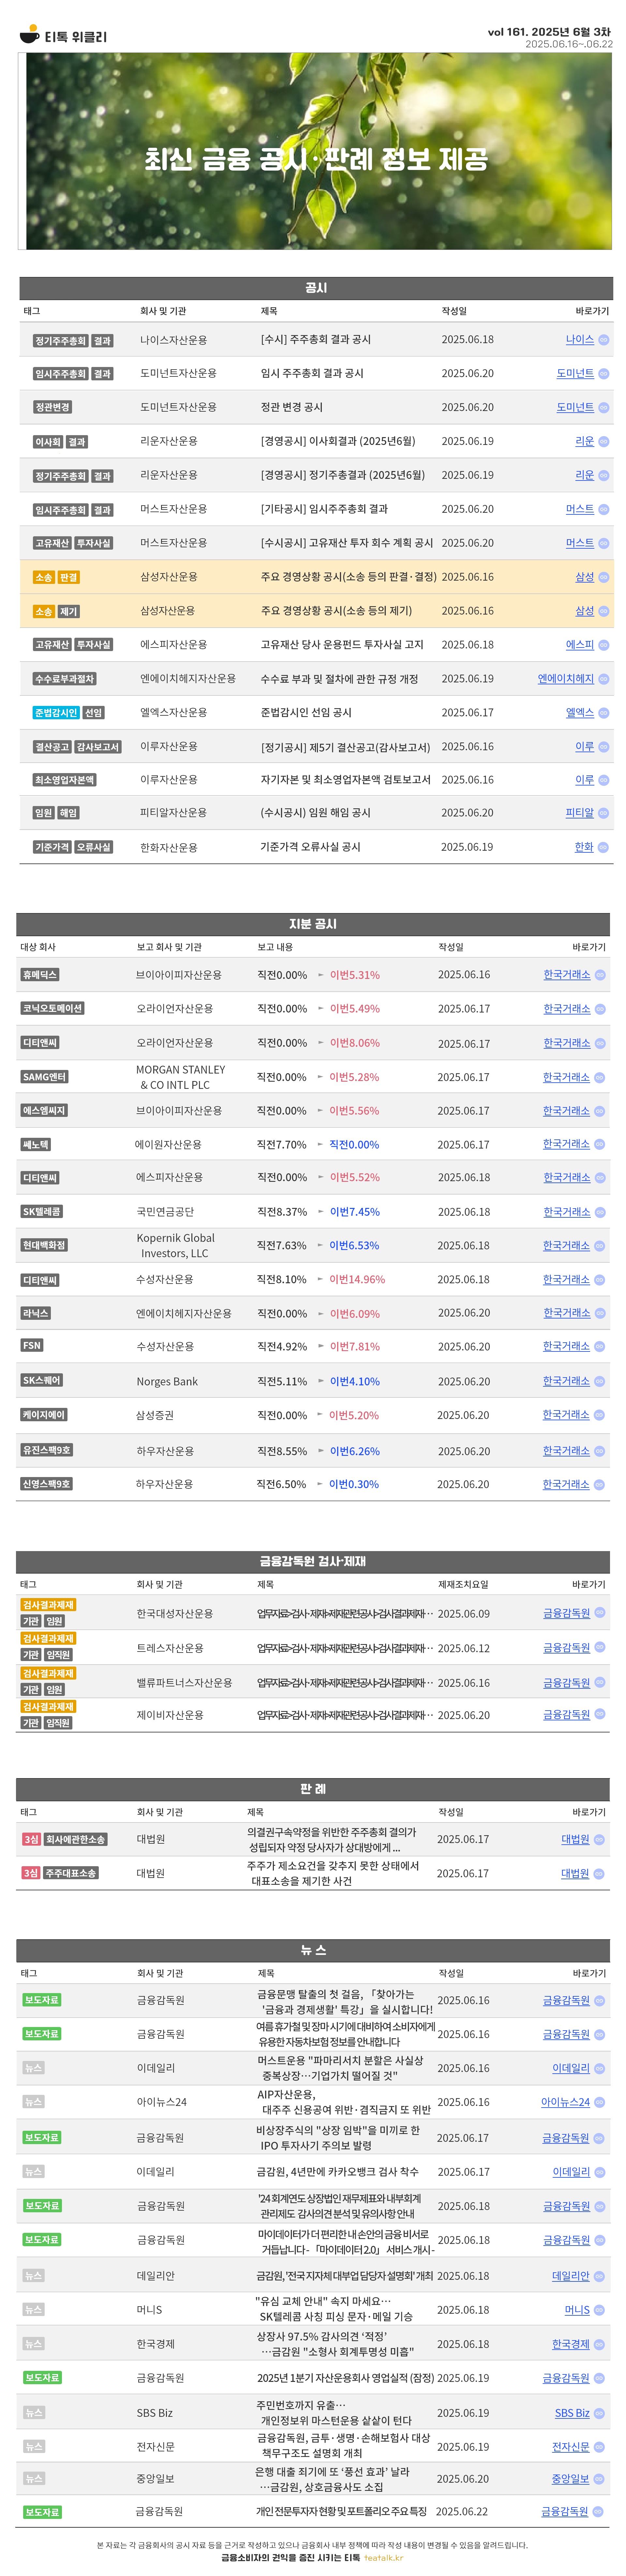Open the 한국경제 news link

tap(571, 2344)
